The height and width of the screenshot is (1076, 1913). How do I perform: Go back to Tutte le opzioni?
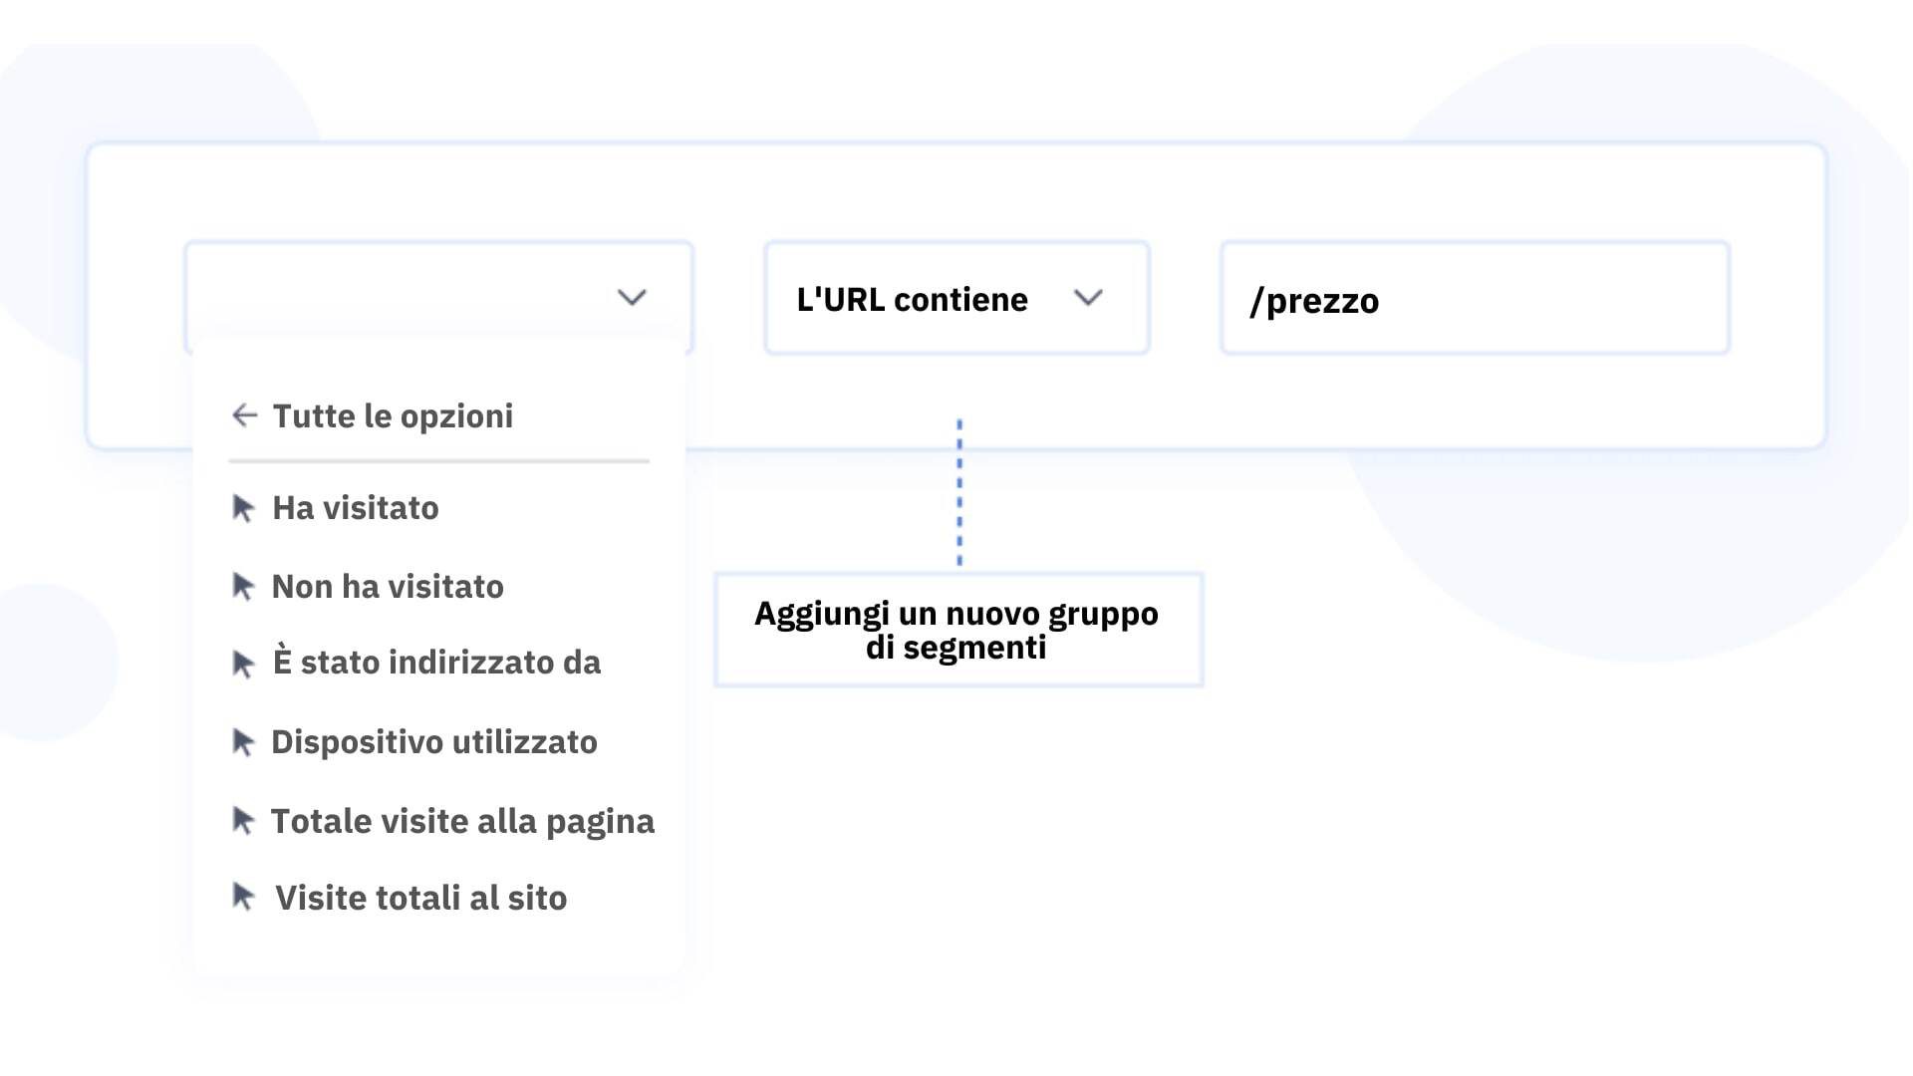point(393,415)
